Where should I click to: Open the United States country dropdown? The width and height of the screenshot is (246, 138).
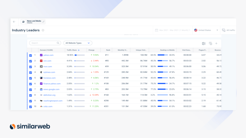click(x=206, y=30)
